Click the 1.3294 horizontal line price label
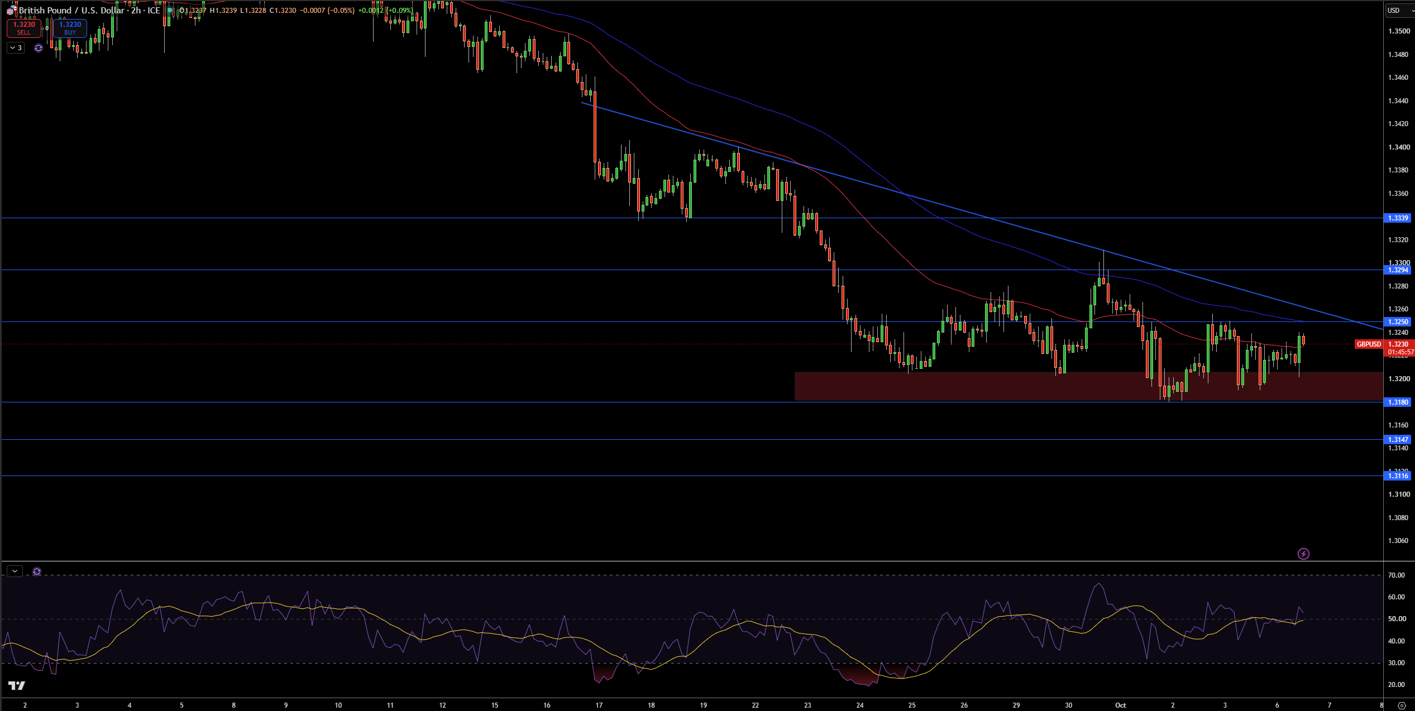 tap(1398, 270)
